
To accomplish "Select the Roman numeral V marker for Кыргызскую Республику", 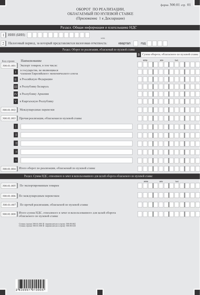I will tap(16, 101).
